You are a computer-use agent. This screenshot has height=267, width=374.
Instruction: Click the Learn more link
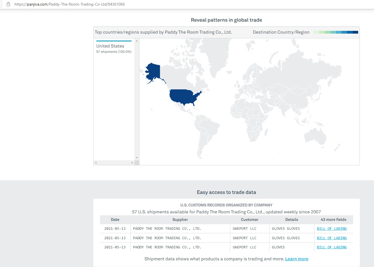click(x=297, y=259)
